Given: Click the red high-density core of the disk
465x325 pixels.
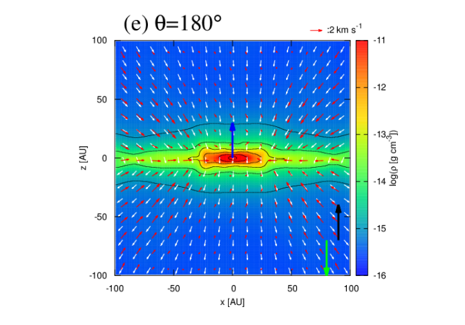Looking at the screenshot, I should tap(234, 158).
